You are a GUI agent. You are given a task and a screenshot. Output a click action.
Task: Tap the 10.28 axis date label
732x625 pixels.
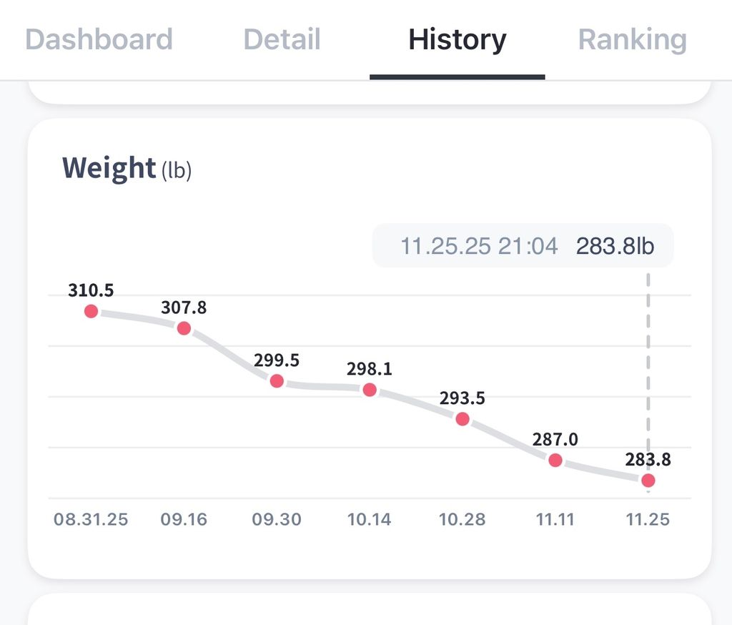[x=463, y=519]
